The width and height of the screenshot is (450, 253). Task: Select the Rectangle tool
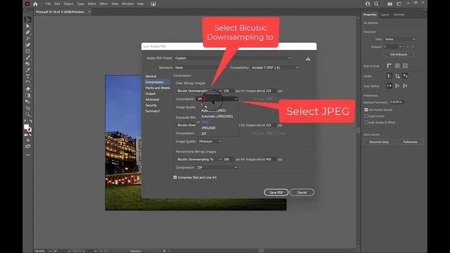28,51
